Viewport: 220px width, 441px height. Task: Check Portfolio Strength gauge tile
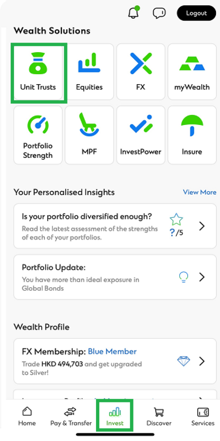[38, 136]
